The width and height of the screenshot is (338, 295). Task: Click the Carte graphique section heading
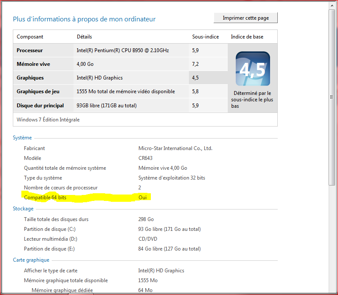pos(31,260)
